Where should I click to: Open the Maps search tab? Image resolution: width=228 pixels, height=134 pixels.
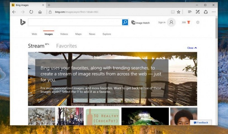click(x=78, y=34)
